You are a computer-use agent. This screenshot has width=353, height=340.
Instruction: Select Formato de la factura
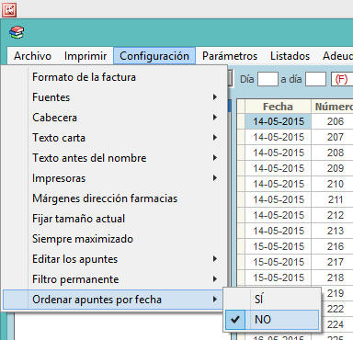[115, 77]
